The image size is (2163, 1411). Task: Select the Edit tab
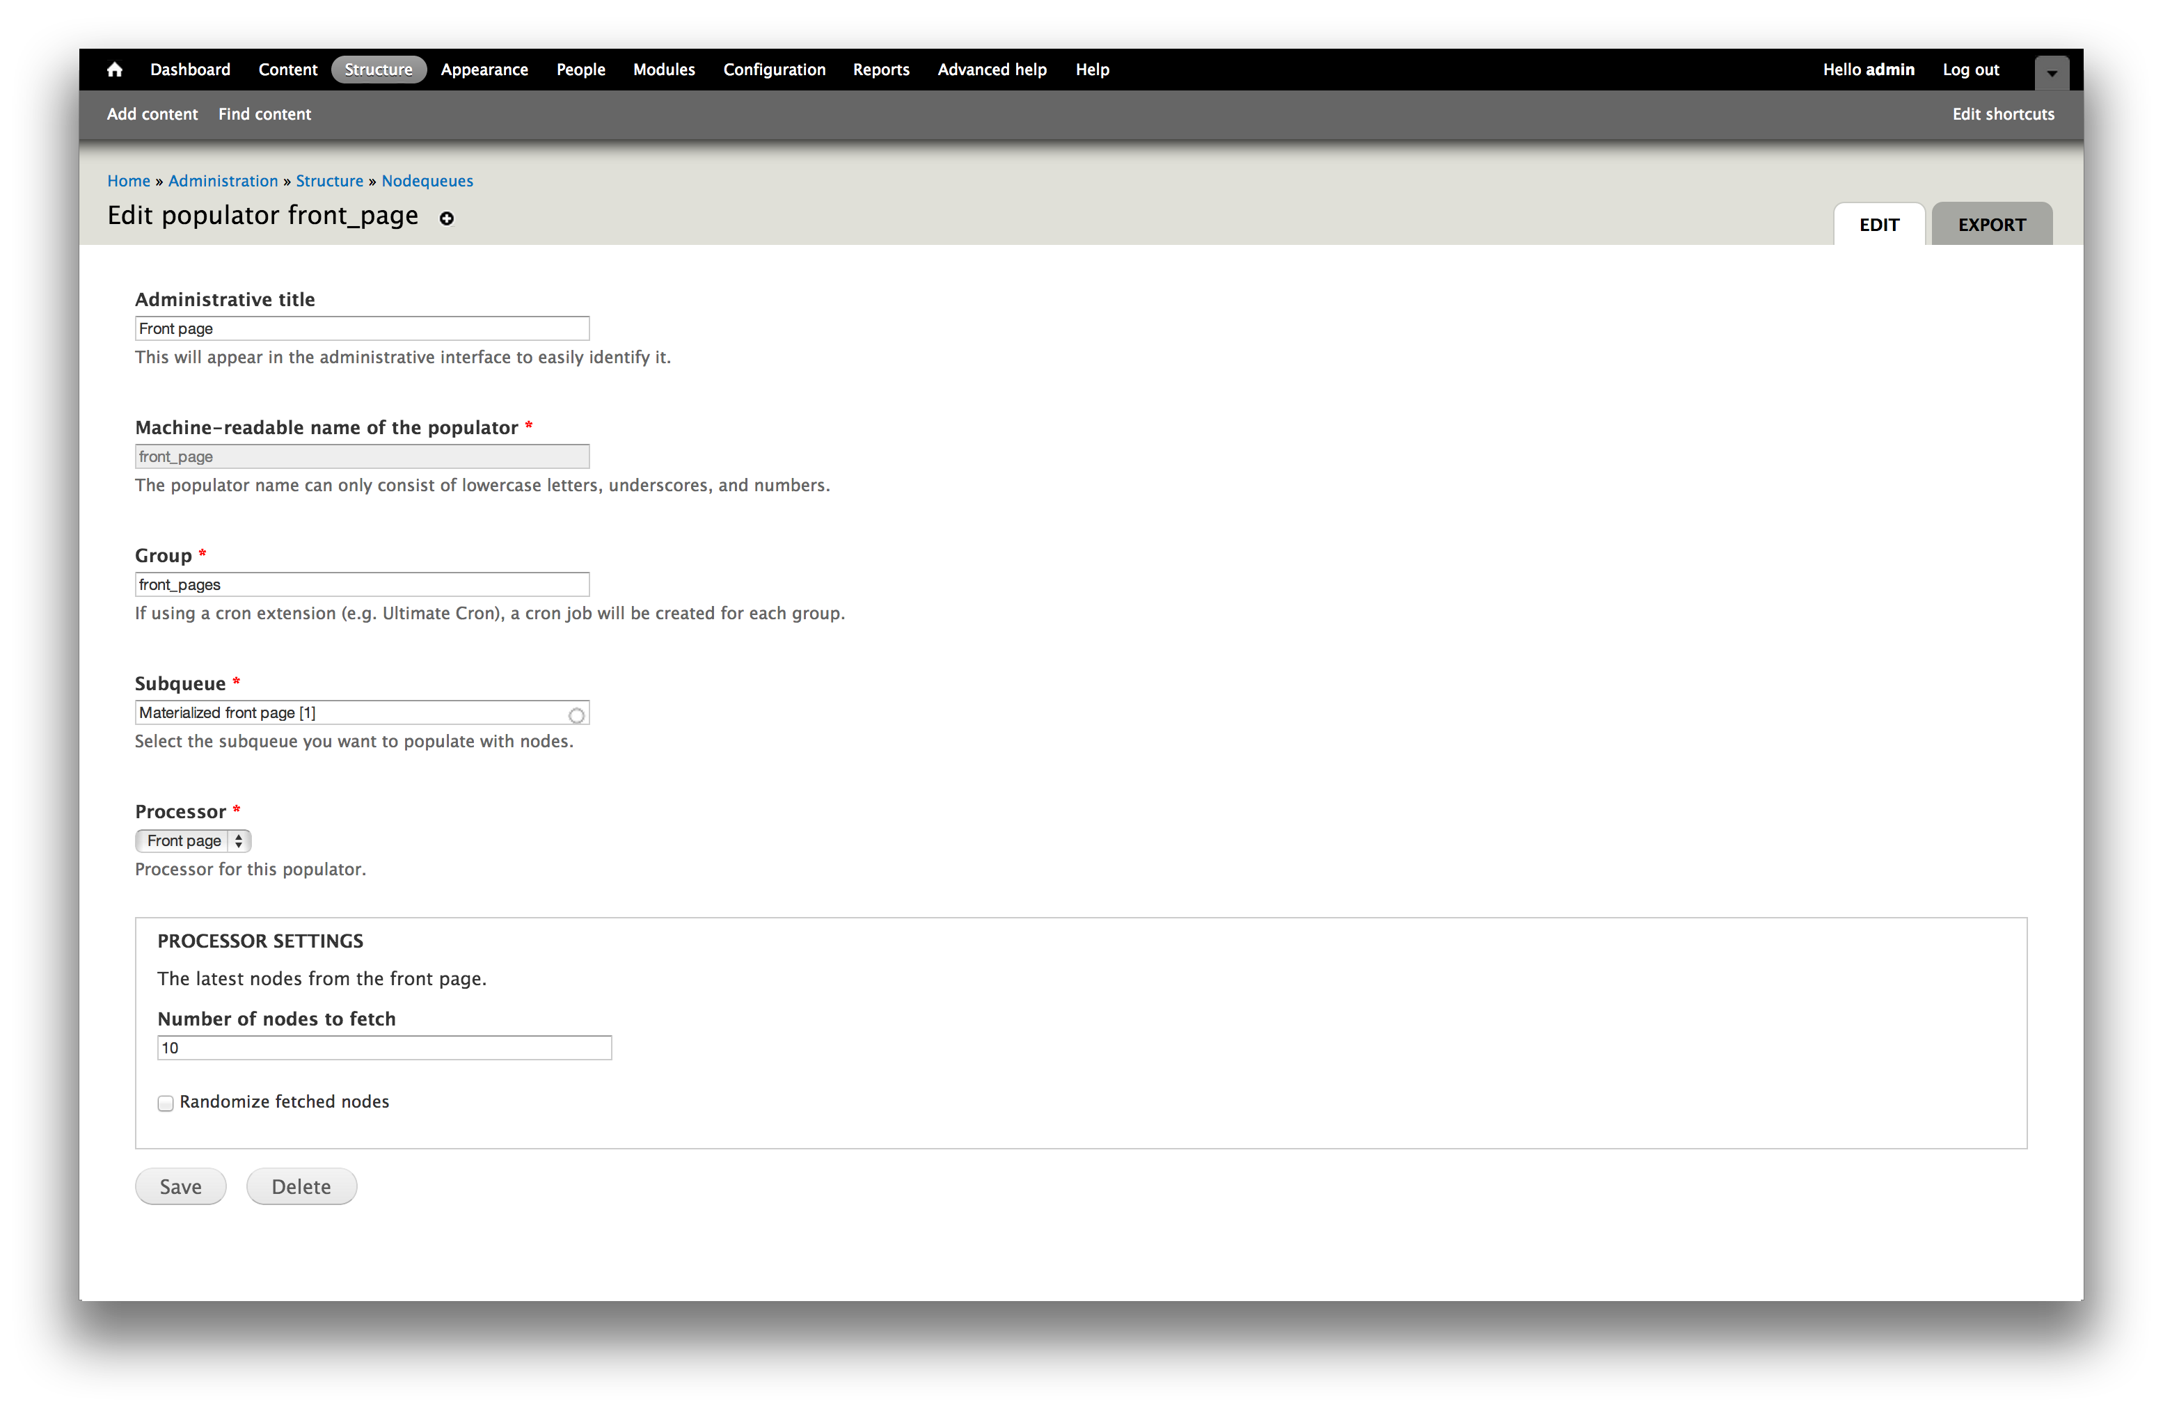(x=1878, y=225)
